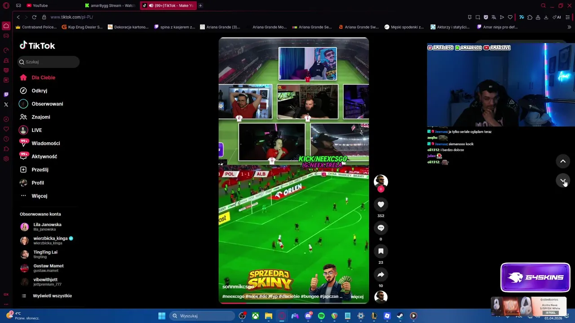Open Znajomi page
The width and height of the screenshot is (575, 323).
pyautogui.click(x=35, y=117)
